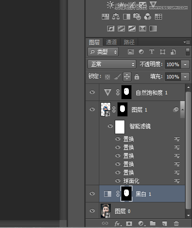Add a layer mask via bottom icon

[x=129, y=224]
